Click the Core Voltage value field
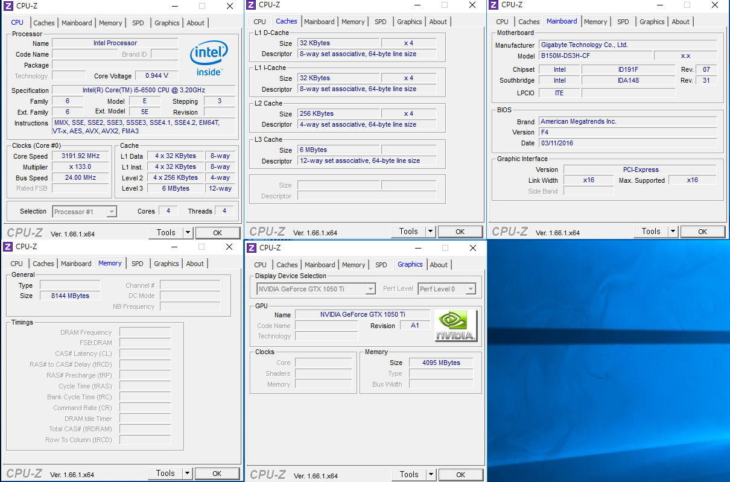Viewport: 730px width, 482px height. tap(156, 76)
